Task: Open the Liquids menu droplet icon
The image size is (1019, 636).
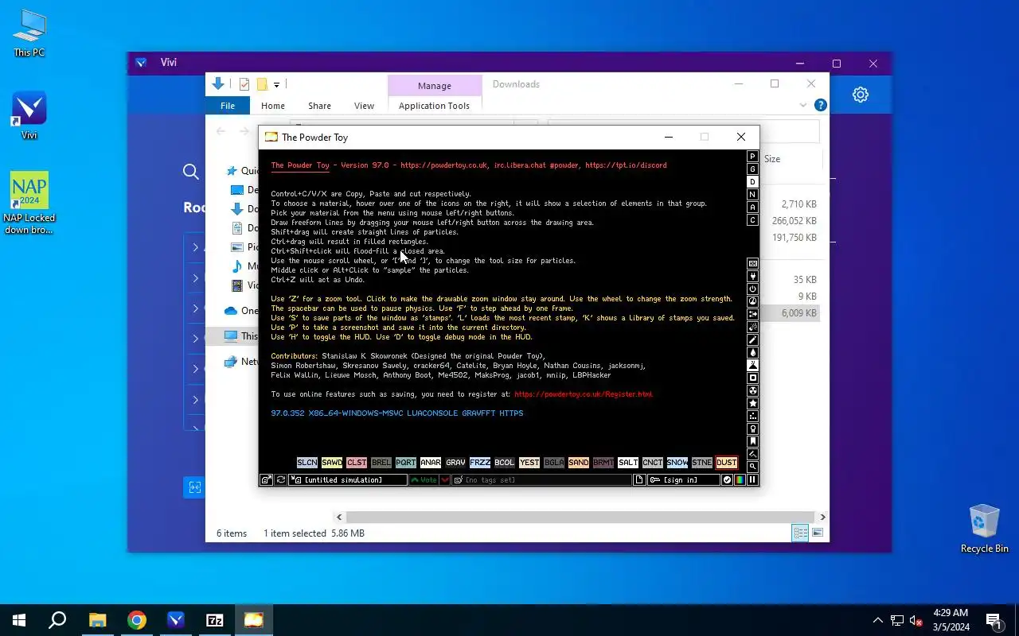Action: click(x=752, y=352)
